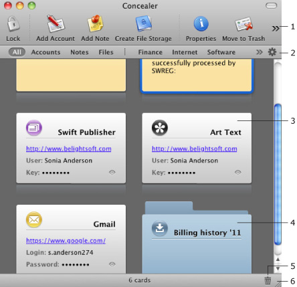Filter by Files
Viewport: 297px width, 287px height.
tap(106, 52)
